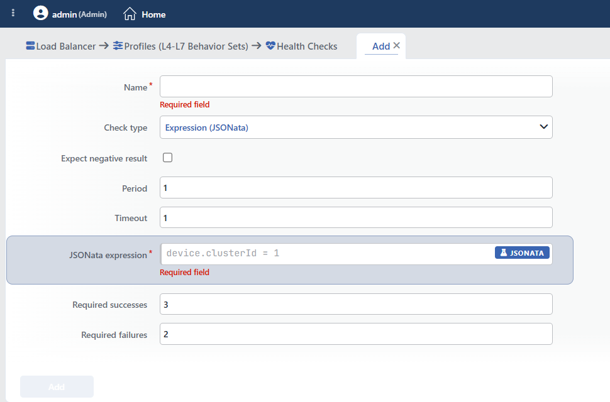Click the Expect negative result label

[x=104, y=158]
